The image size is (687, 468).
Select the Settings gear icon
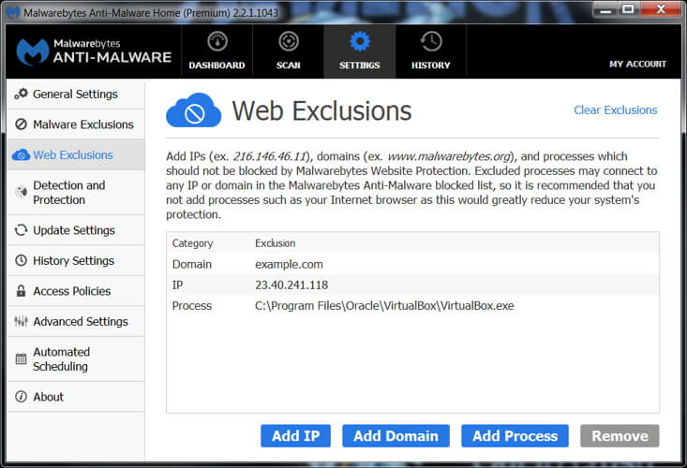360,41
